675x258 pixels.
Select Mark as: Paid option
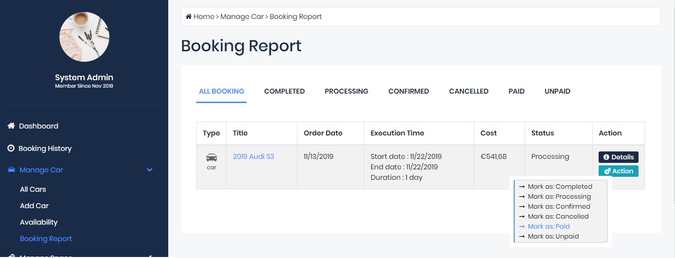[548, 227]
